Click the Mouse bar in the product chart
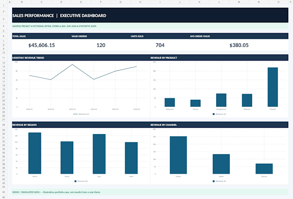 coord(196,103)
